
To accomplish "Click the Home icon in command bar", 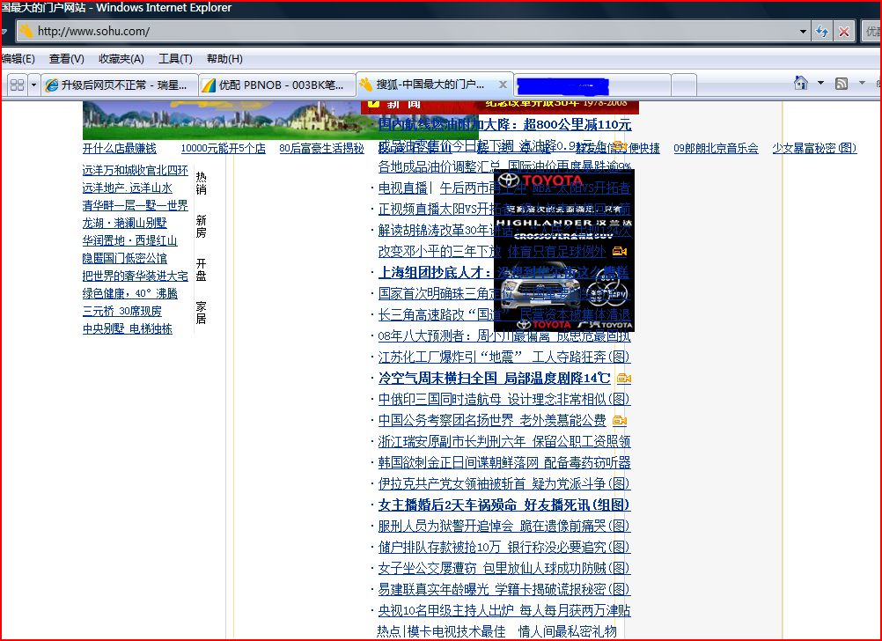I will (800, 84).
